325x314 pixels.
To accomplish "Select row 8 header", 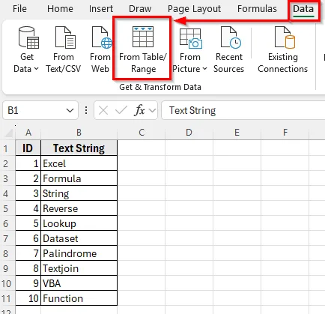I will [x=7, y=253].
